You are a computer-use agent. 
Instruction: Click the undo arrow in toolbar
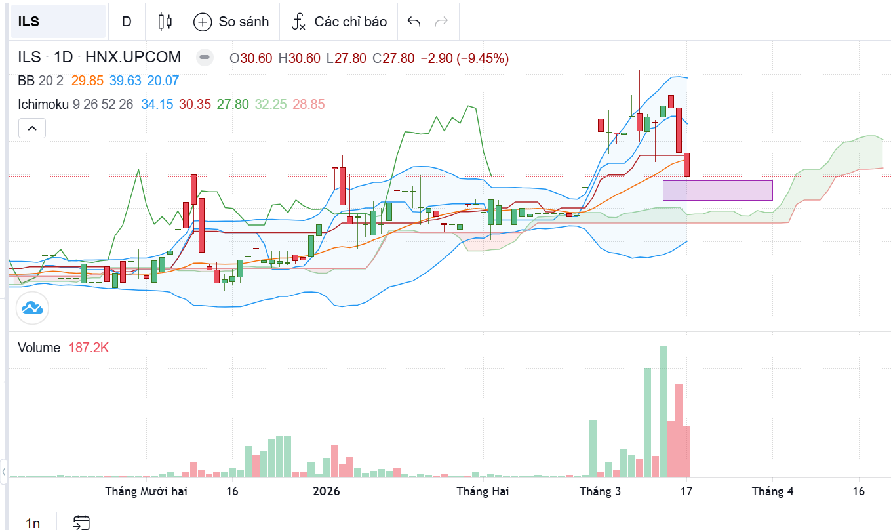click(x=414, y=22)
